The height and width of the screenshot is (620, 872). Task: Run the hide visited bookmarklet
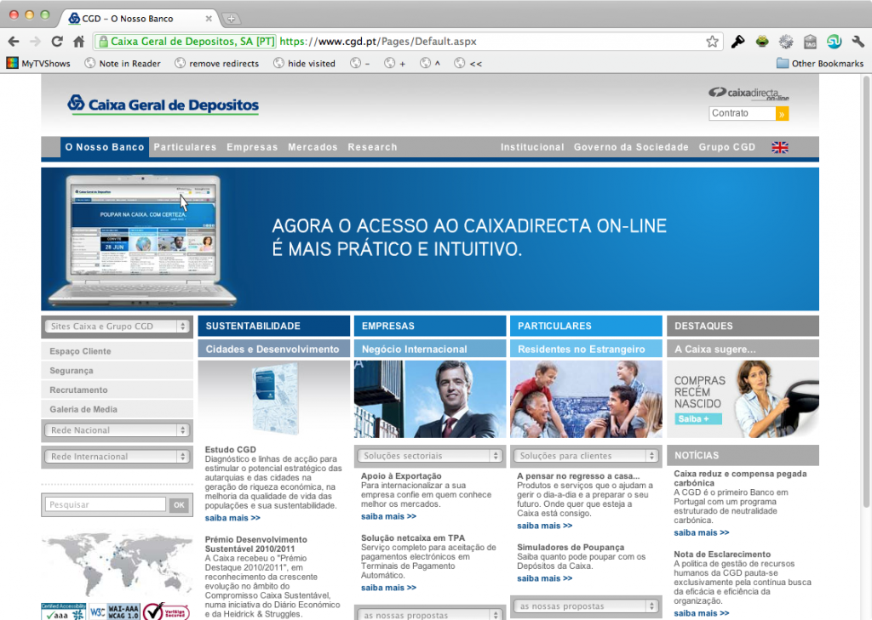(304, 63)
